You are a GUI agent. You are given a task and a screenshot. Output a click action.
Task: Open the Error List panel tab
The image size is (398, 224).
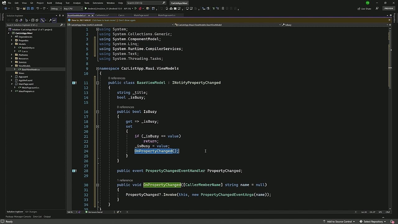coord(37,217)
